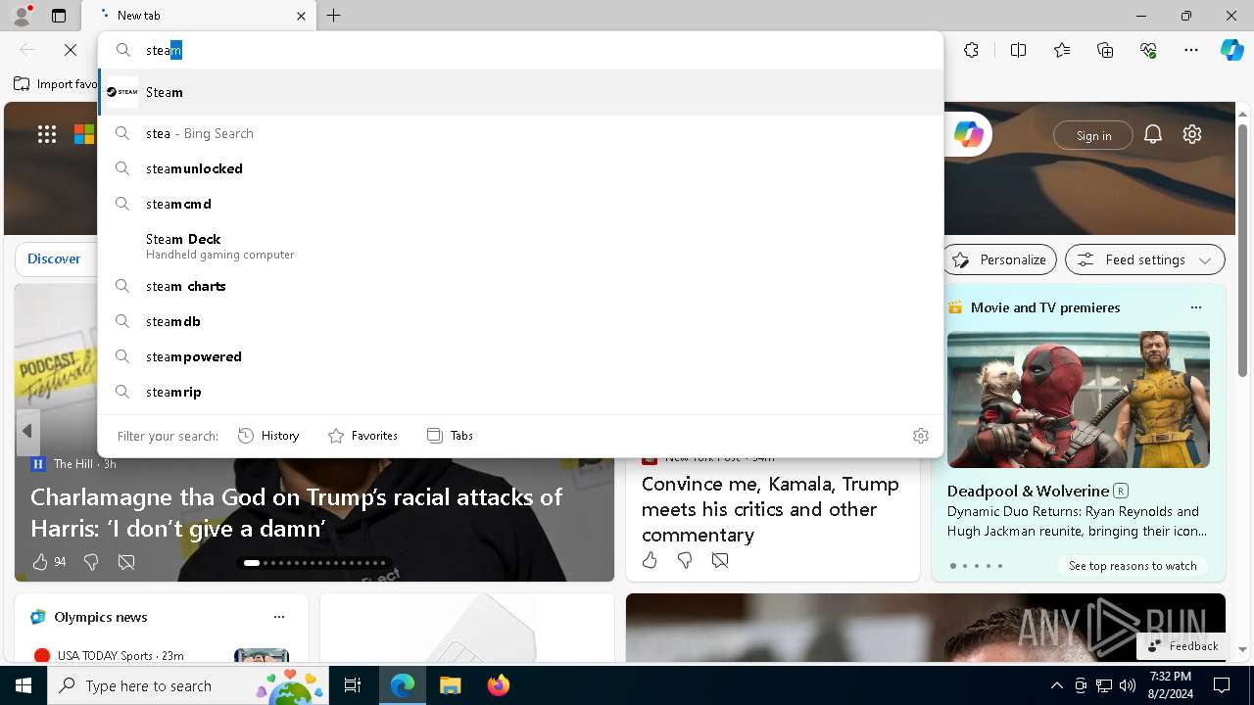Open the Favorites star toolbar icon

(1062, 50)
